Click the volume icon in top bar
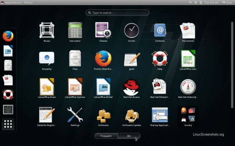 tap(190, 3)
